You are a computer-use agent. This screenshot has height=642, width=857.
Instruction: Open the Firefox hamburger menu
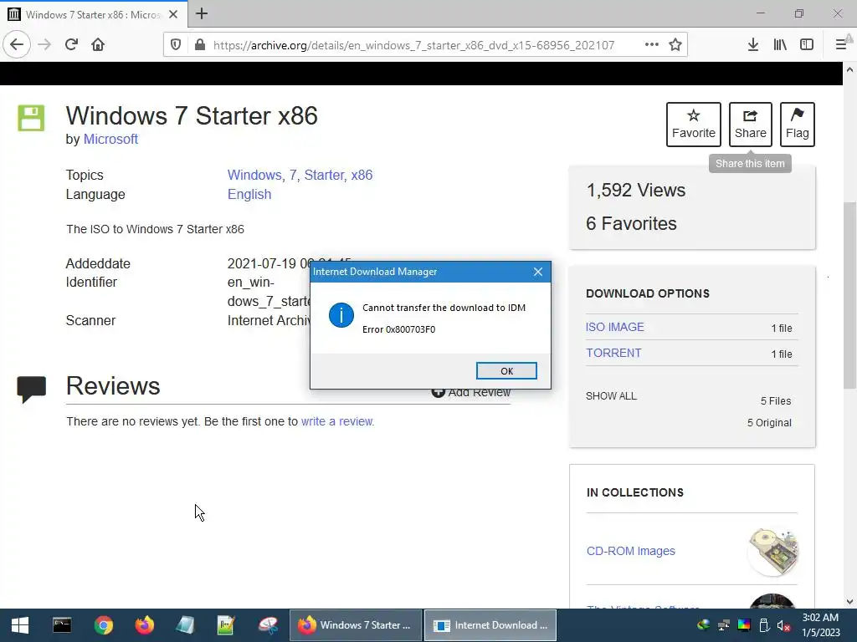point(841,45)
